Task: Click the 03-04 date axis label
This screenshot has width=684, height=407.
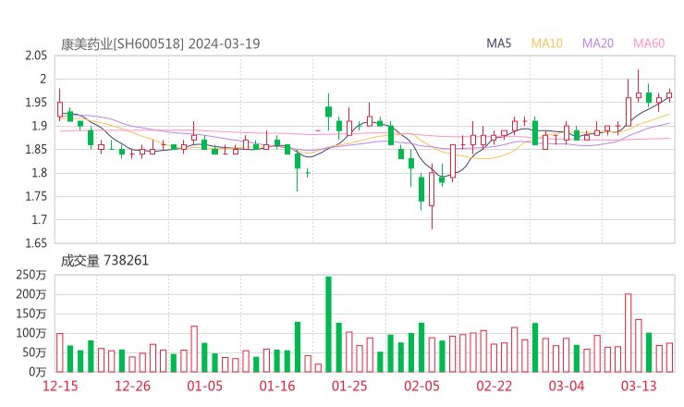Action: point(567,386)
